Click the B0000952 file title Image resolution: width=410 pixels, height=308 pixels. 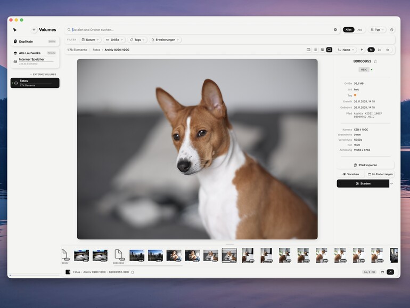point(362,61)
